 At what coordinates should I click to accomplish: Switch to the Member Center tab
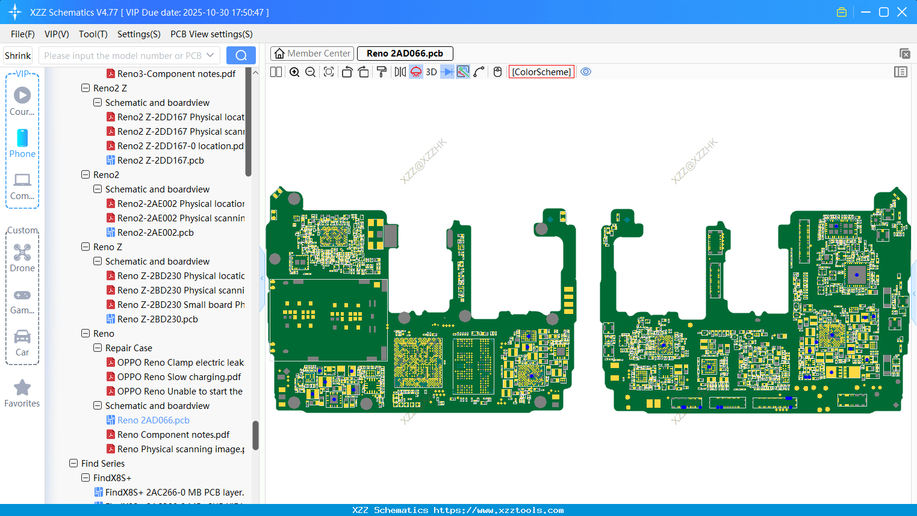[x=312, y=54]
